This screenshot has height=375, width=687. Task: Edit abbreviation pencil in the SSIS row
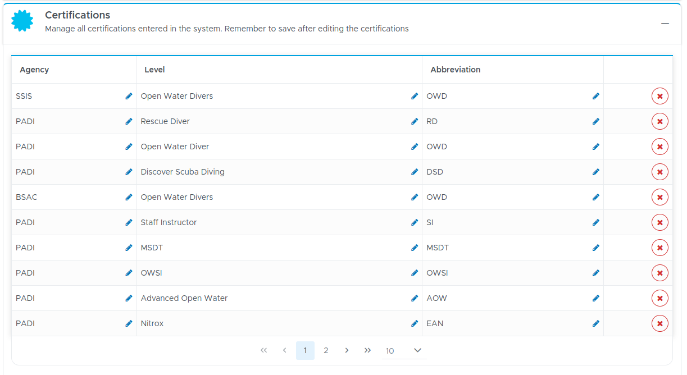pos(596,96)
